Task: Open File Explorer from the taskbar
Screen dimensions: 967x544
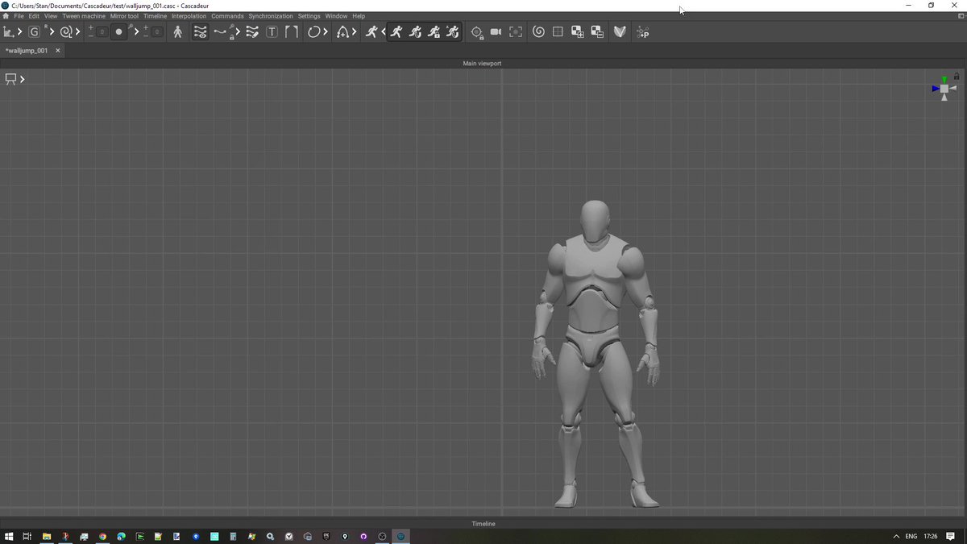Action: click(47, 536)
